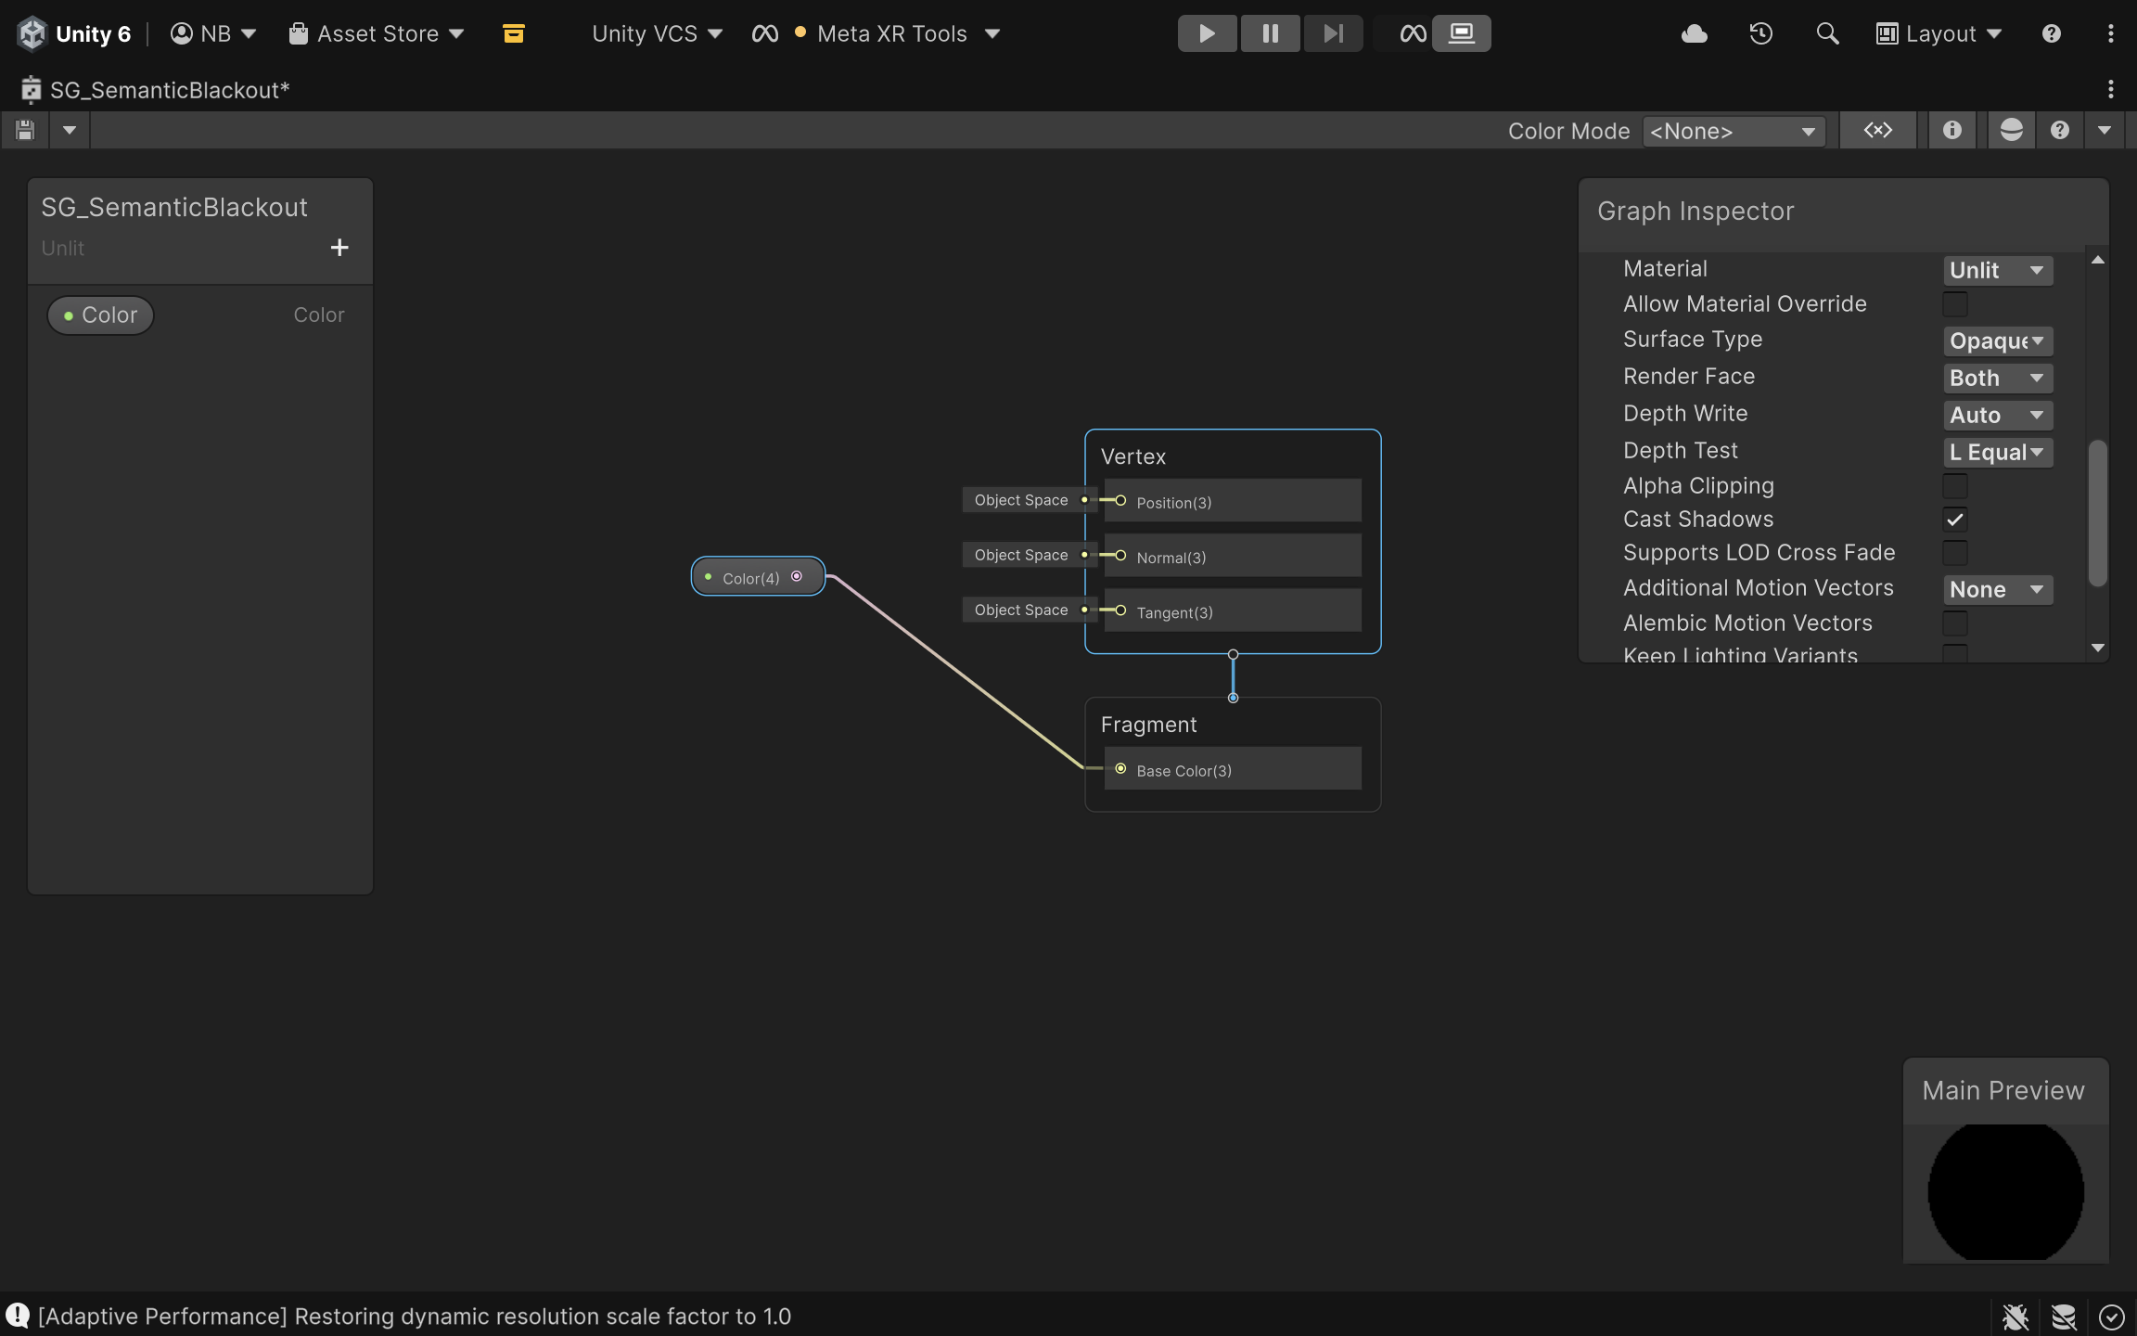Toggle the Main Preview sphere icon
The image size is (2137, 1336).
pyautogui.click(x=2011, y=130)
